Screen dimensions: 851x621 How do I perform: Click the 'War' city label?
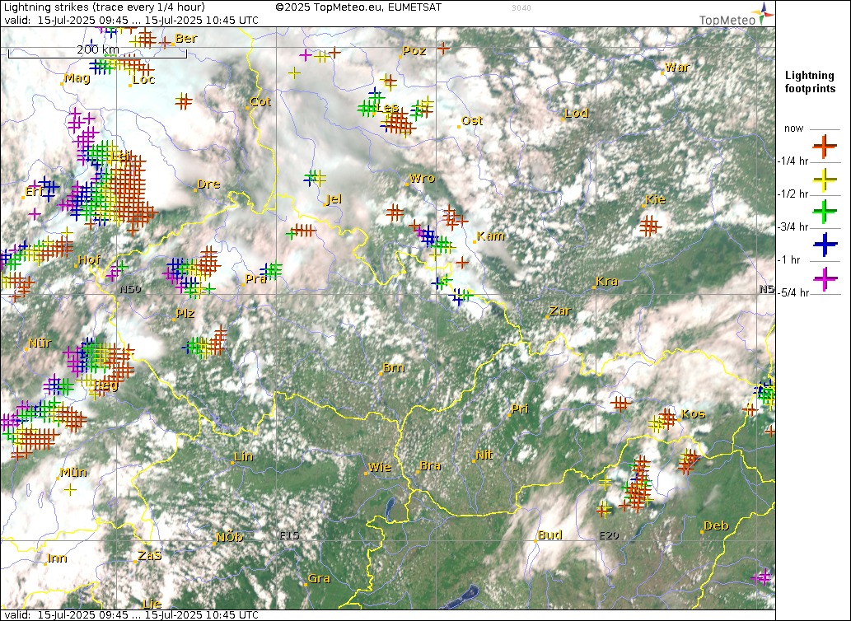677,68
